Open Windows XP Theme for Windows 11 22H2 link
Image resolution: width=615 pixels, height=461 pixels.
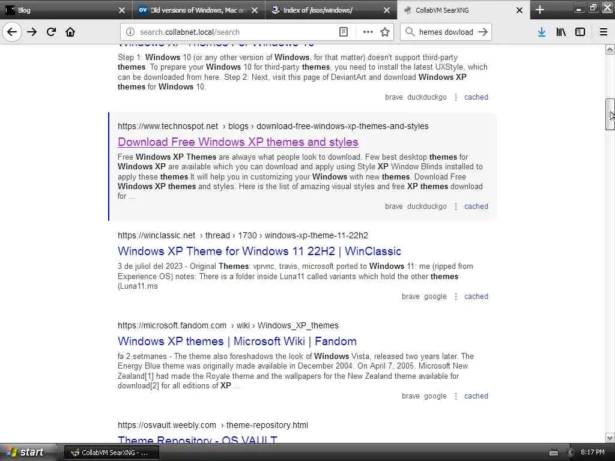coord(259,251)
